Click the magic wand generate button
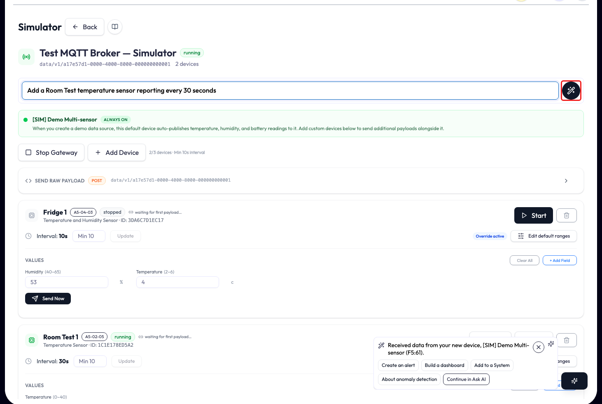Viewport: 602px width, 404px height. click(571, 91)
